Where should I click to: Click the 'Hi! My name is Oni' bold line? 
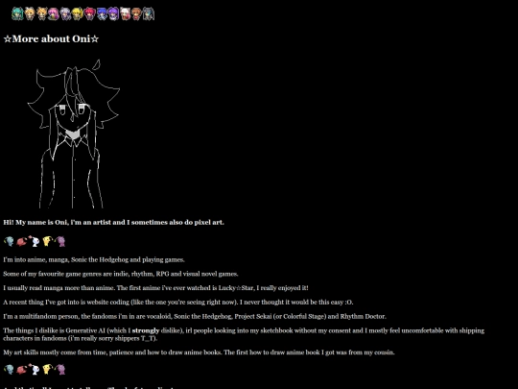(113, 222)
